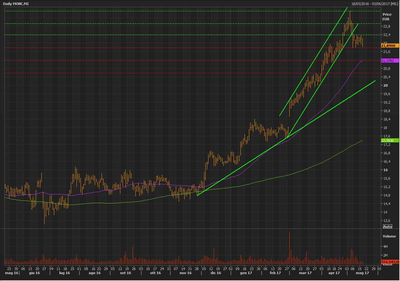
Task: Click the 'gen 17' month label
Action: coord(246,273)
